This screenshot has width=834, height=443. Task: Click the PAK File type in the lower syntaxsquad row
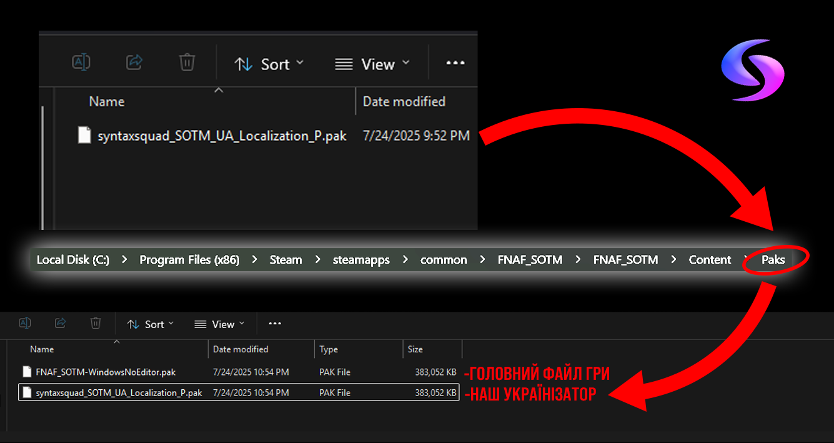[335, 393]
